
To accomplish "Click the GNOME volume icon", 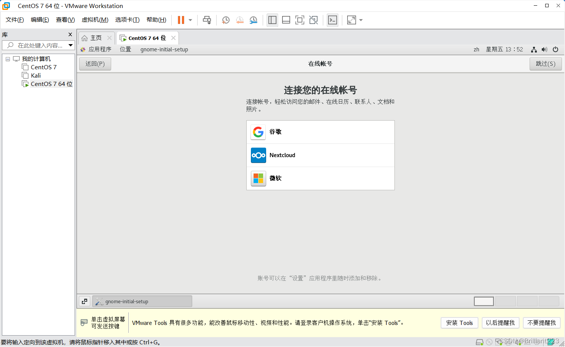I will pos(544,49).
